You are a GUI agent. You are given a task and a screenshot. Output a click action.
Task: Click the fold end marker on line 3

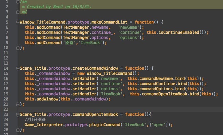tap(18, 12)
